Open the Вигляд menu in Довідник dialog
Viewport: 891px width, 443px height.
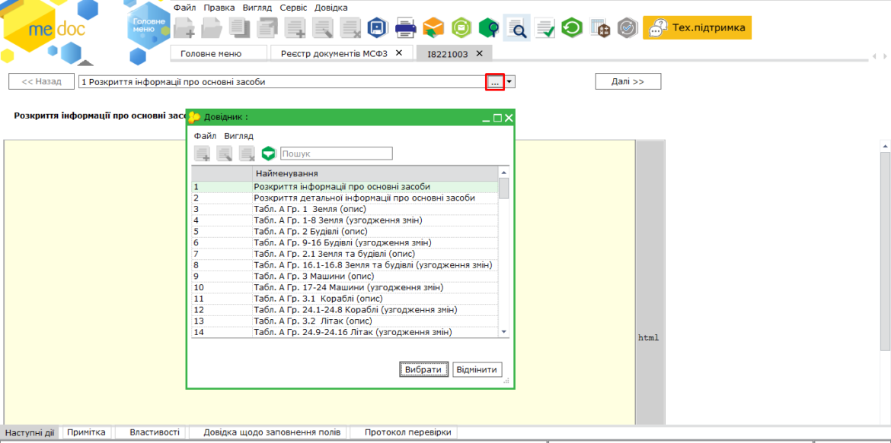tap(238, 136)
